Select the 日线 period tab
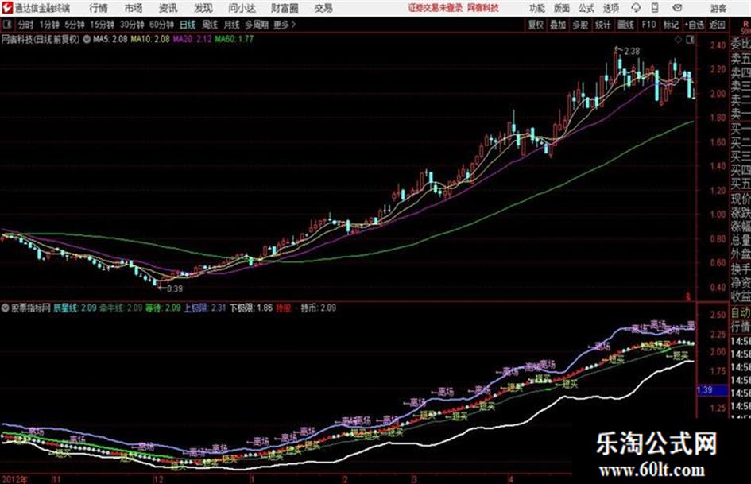The height and width of the screenshot is (484, 751). pos(188,25)
